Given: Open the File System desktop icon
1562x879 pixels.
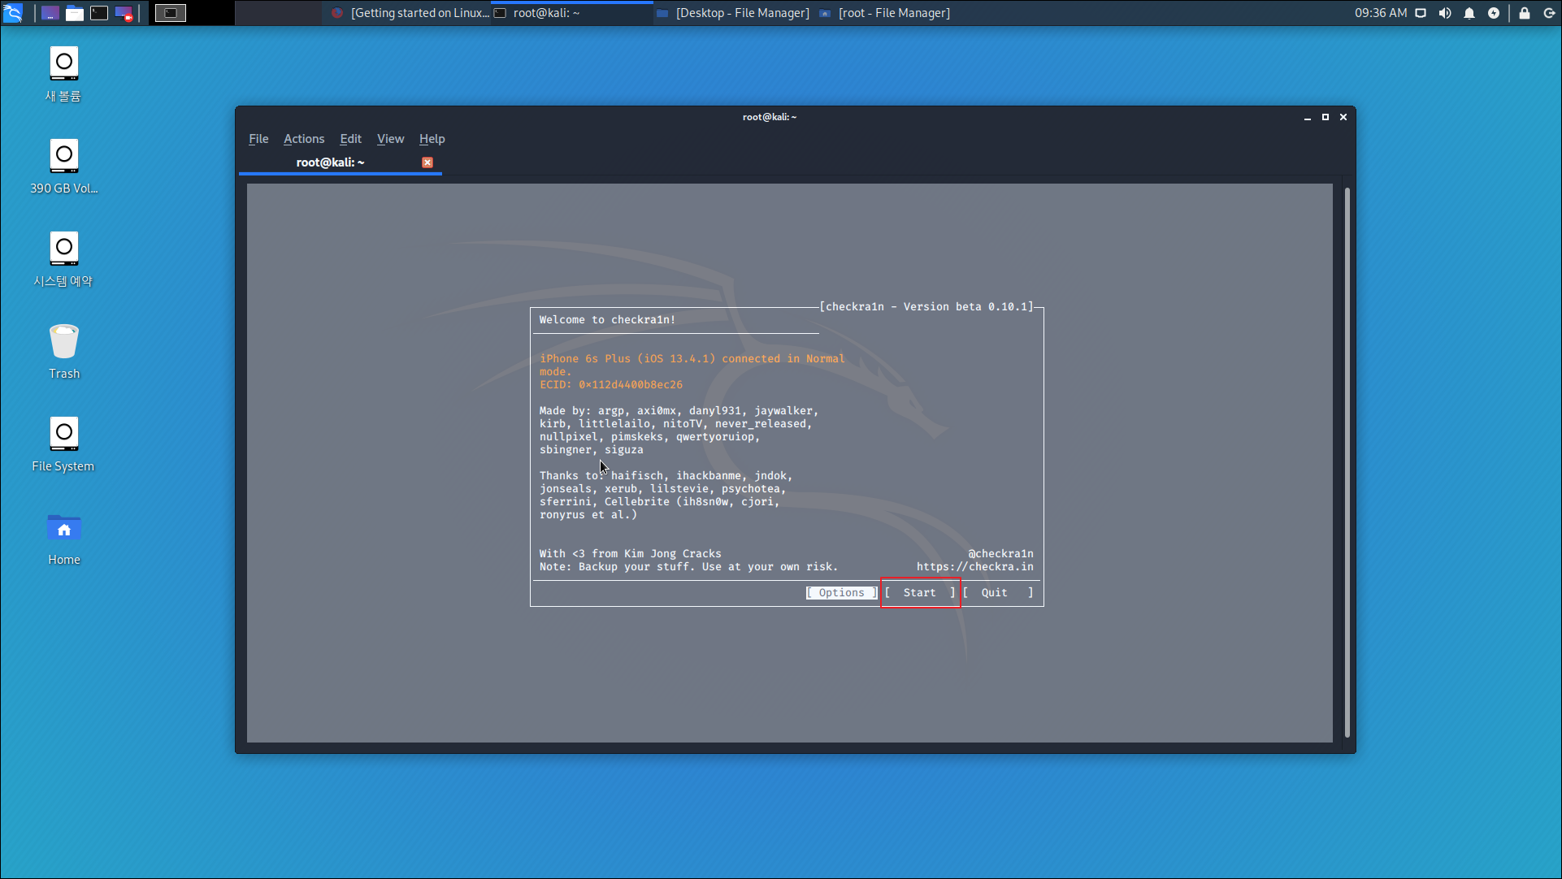Looking at the screenshot, I should (x=64, y=444).
